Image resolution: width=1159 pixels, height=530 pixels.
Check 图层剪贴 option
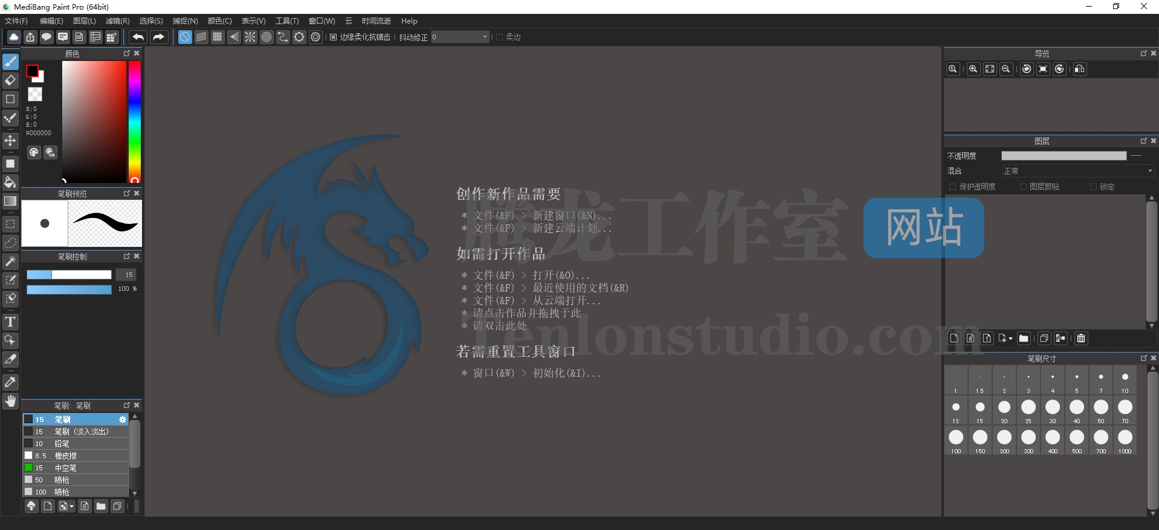point(1023,187)
